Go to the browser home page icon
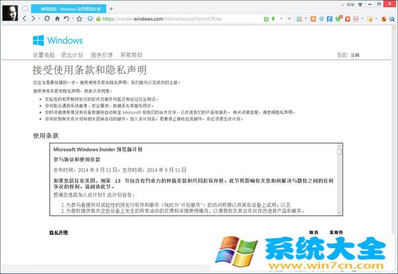The height and width of the screenshot is (274, 398). [57, 19]
